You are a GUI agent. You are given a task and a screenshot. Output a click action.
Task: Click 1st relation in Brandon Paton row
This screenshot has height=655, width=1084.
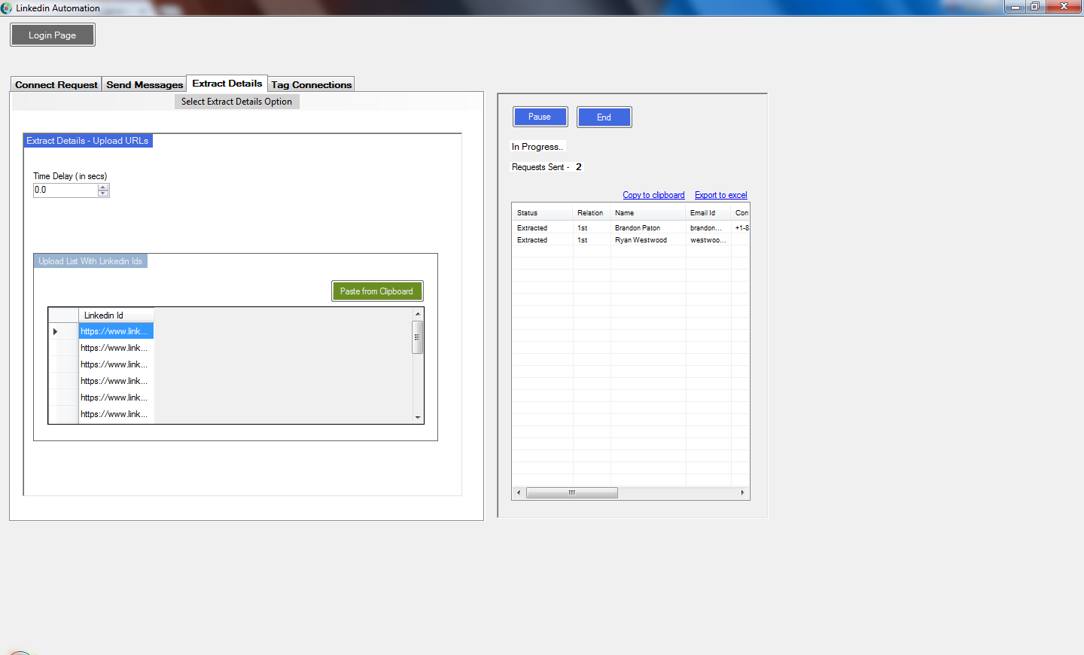[x=592, y=228]
